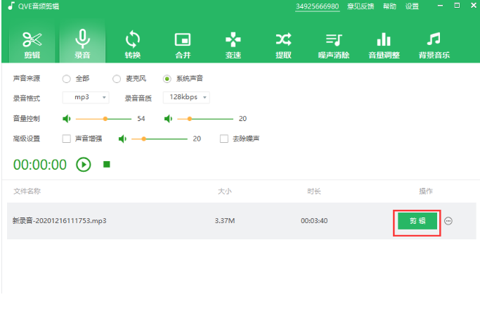Enable the 声音增强 checkbox
This screenshot has height=328, width=480.
[x=67, y=139]
